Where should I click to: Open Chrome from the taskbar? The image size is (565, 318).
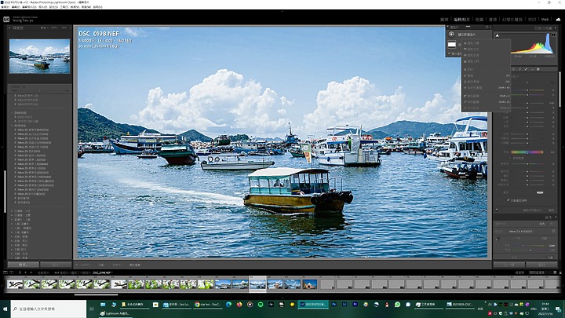click(208, 305)
